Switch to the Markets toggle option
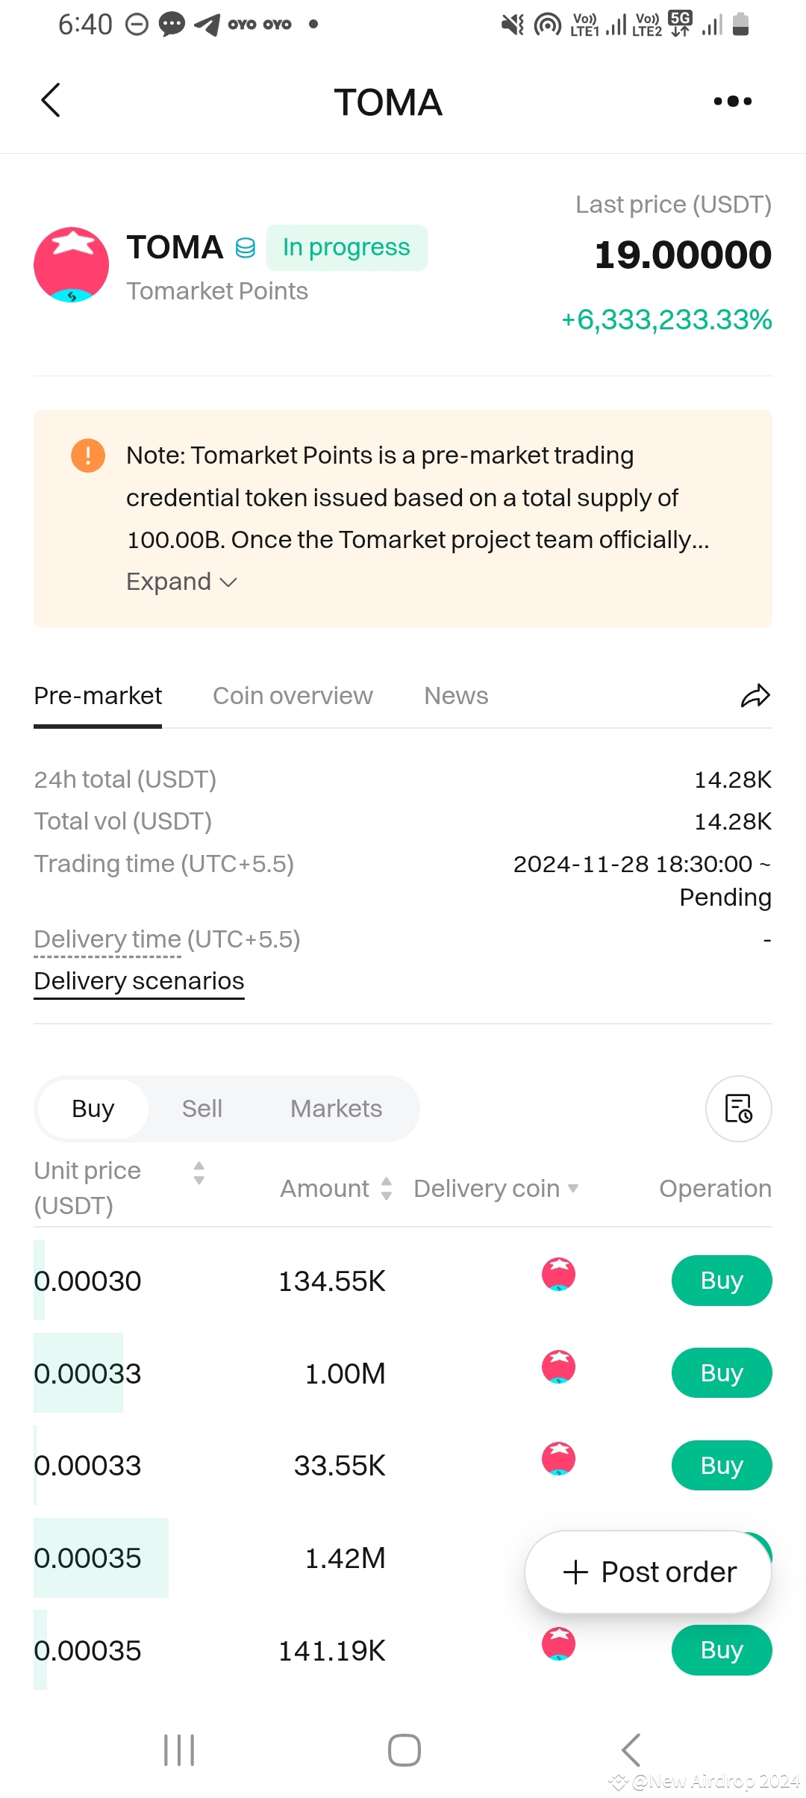Screen dimensions: 806x1798 (x=336, y=1109)
